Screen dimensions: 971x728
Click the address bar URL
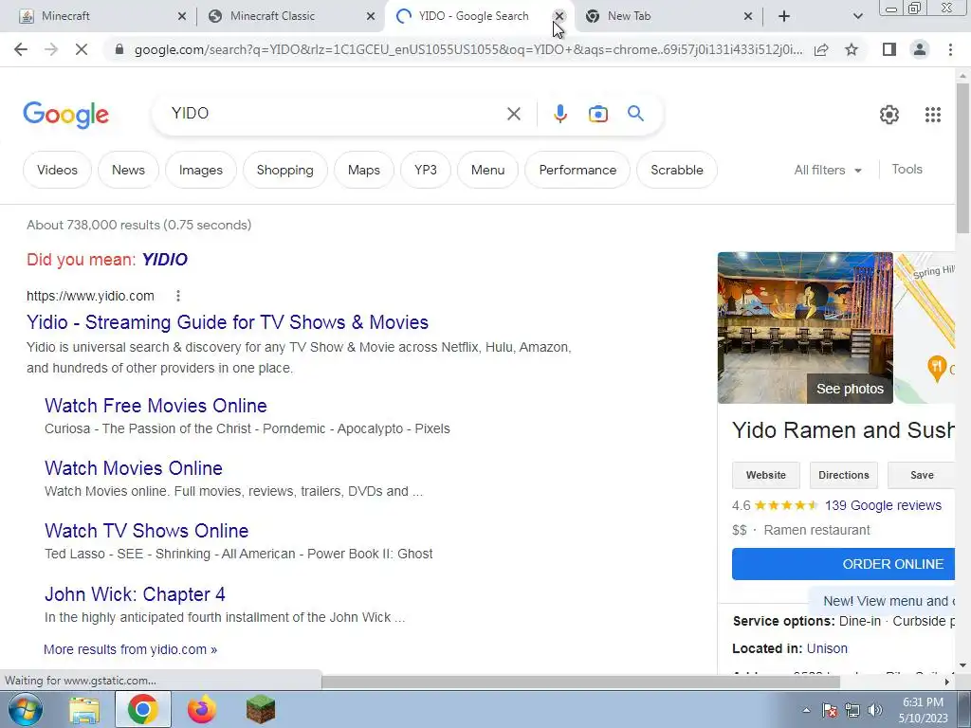pos(468,49)
